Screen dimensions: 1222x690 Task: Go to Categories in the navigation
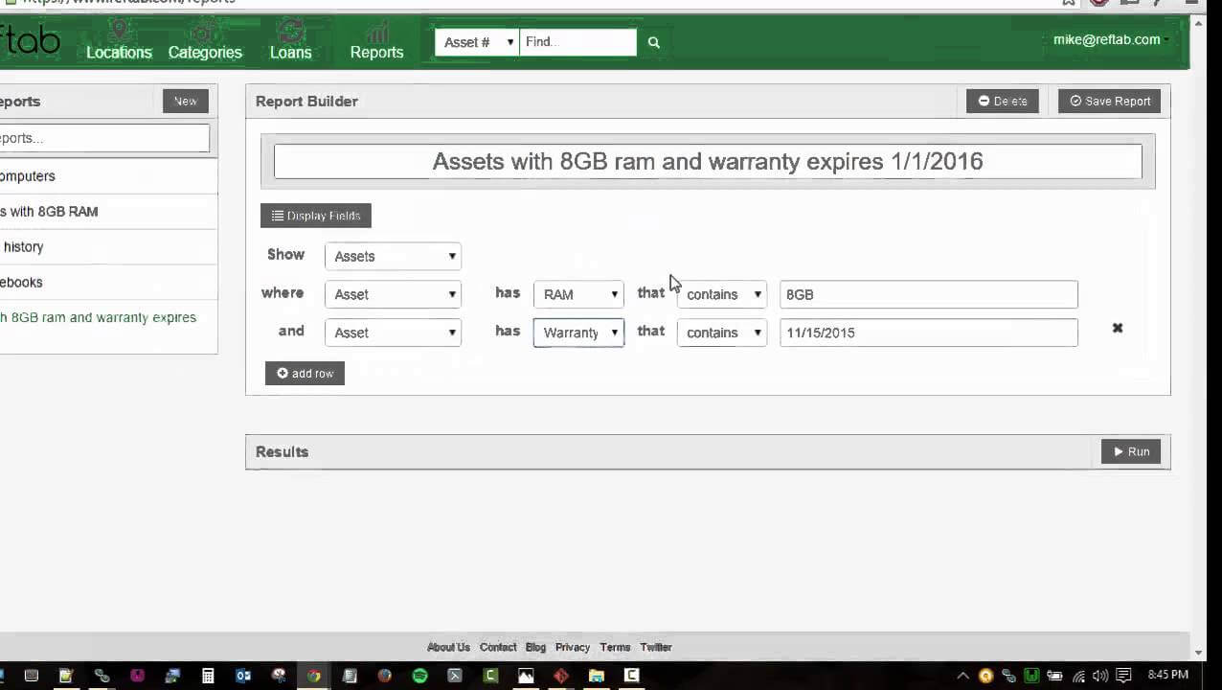tap(205, 42)
